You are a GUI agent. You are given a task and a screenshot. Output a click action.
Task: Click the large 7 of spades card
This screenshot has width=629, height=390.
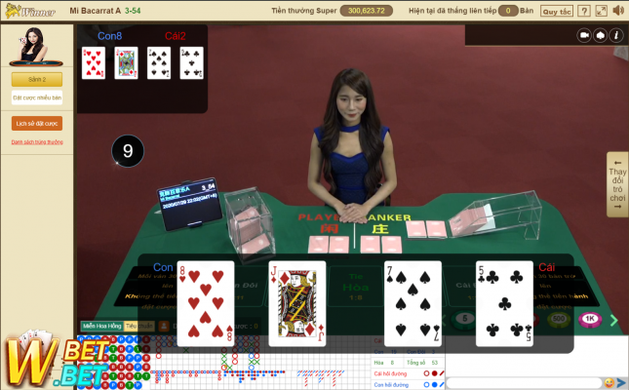pos(413,304)
